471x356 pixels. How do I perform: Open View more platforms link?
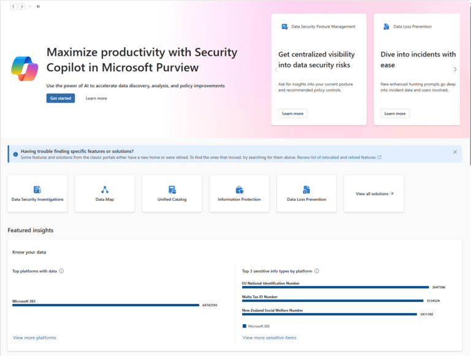[x=34, y=338]
